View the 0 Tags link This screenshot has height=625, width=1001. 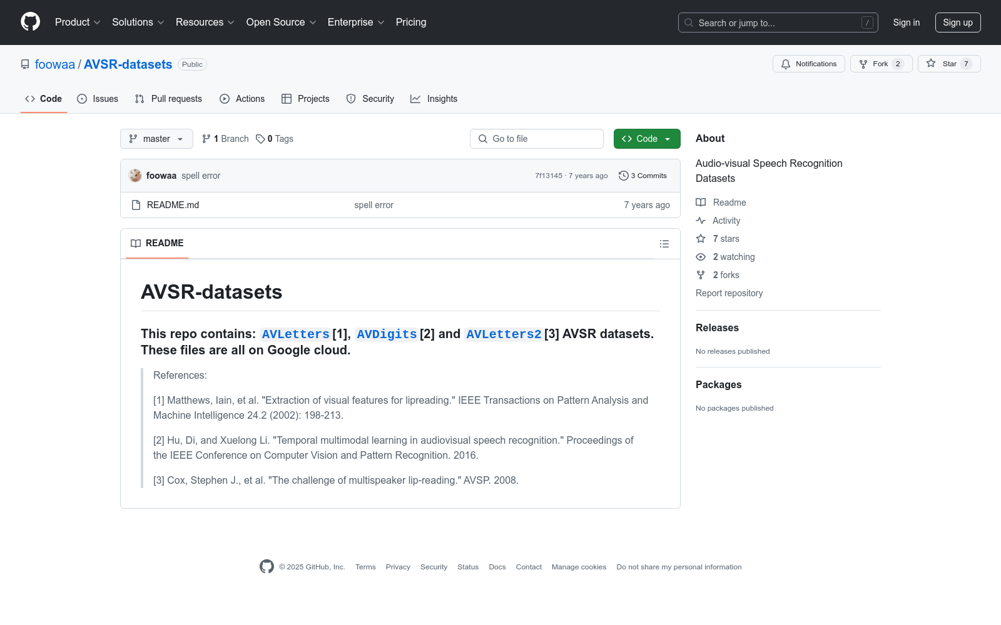(x=275, y=139)
